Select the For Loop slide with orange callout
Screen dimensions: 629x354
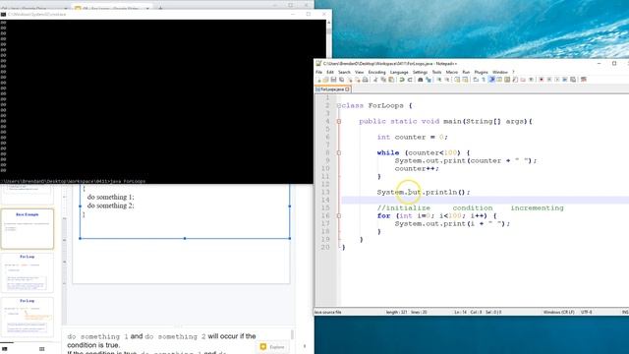coord(28,317)
